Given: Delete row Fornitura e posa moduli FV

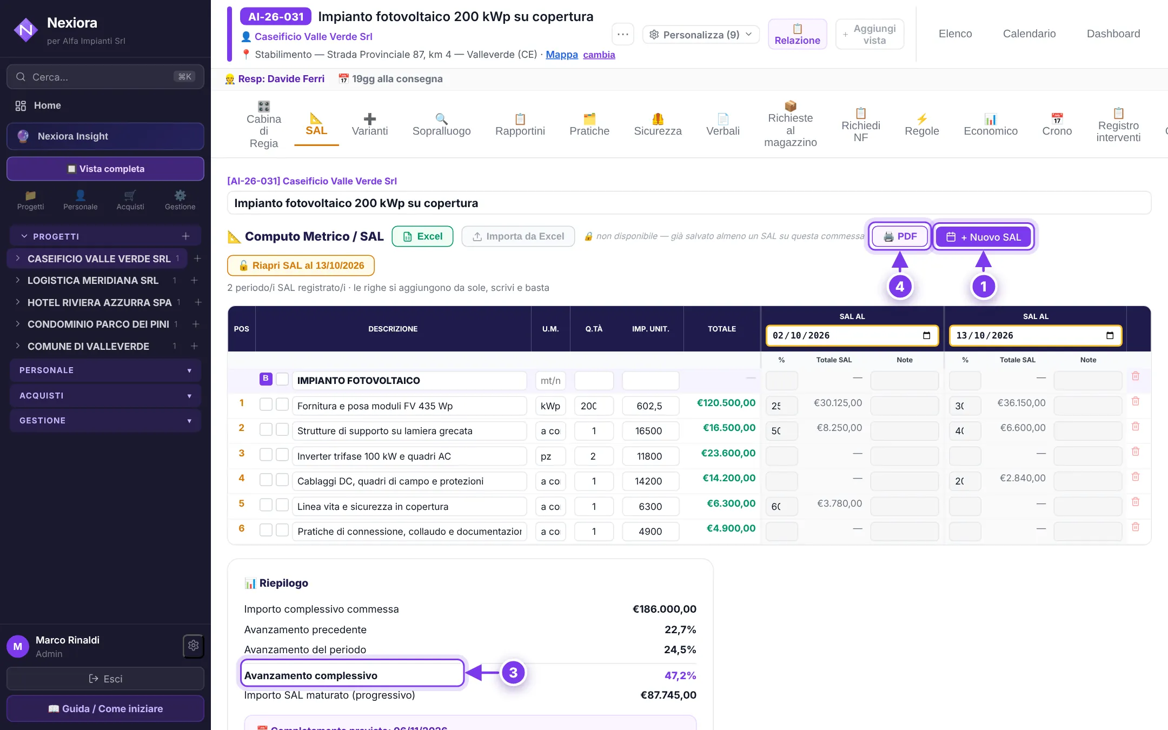Looking at the screenshot, I should (1136, 401).
